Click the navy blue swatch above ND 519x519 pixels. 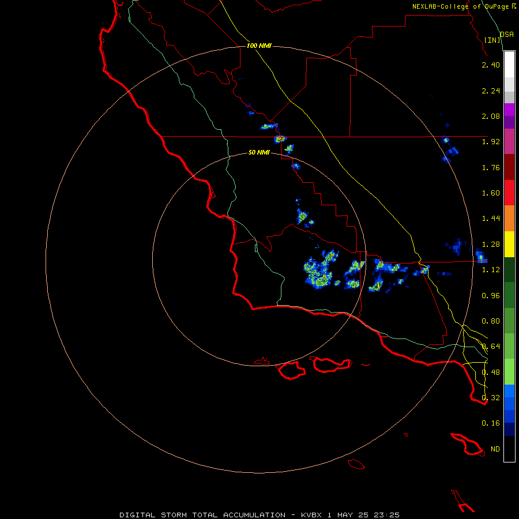[x=509, y=429]
